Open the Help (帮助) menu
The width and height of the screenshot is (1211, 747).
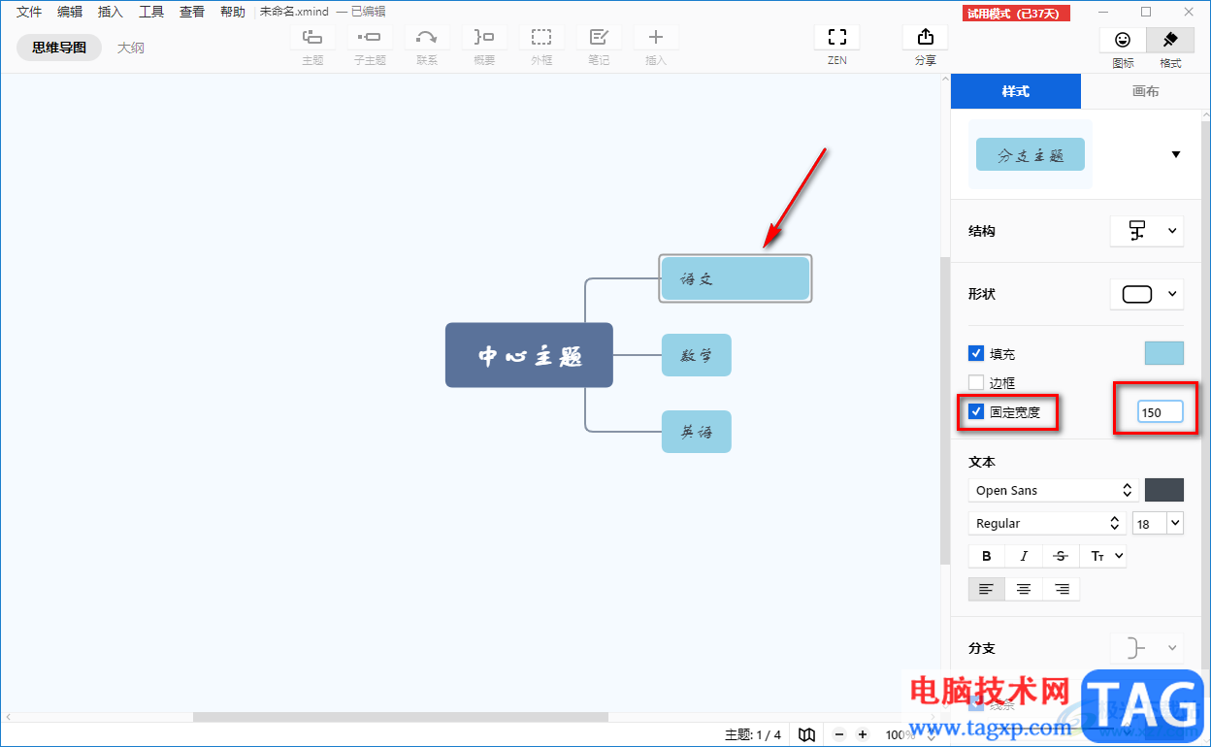tap(233, 12)
